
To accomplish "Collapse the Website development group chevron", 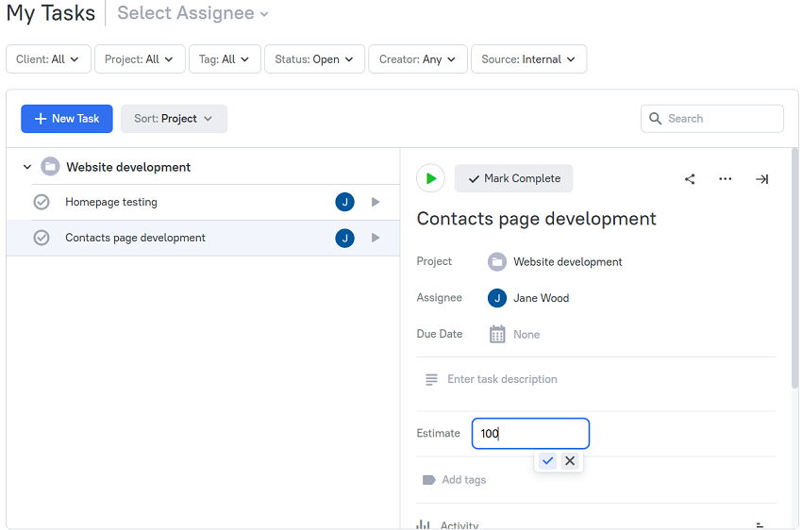I will (27, 167).
